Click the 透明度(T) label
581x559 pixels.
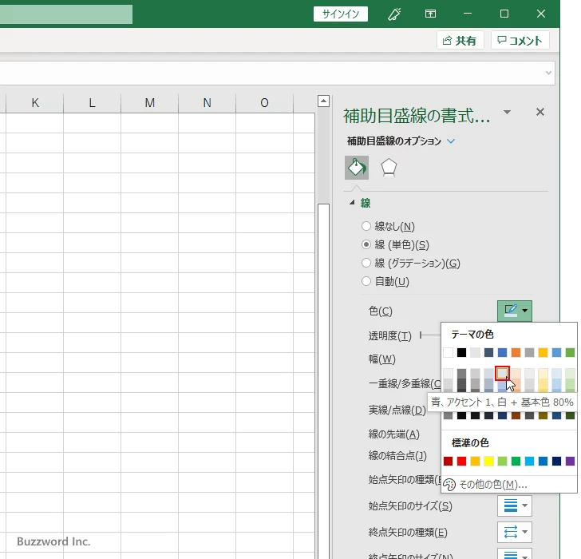coord(389,336)
